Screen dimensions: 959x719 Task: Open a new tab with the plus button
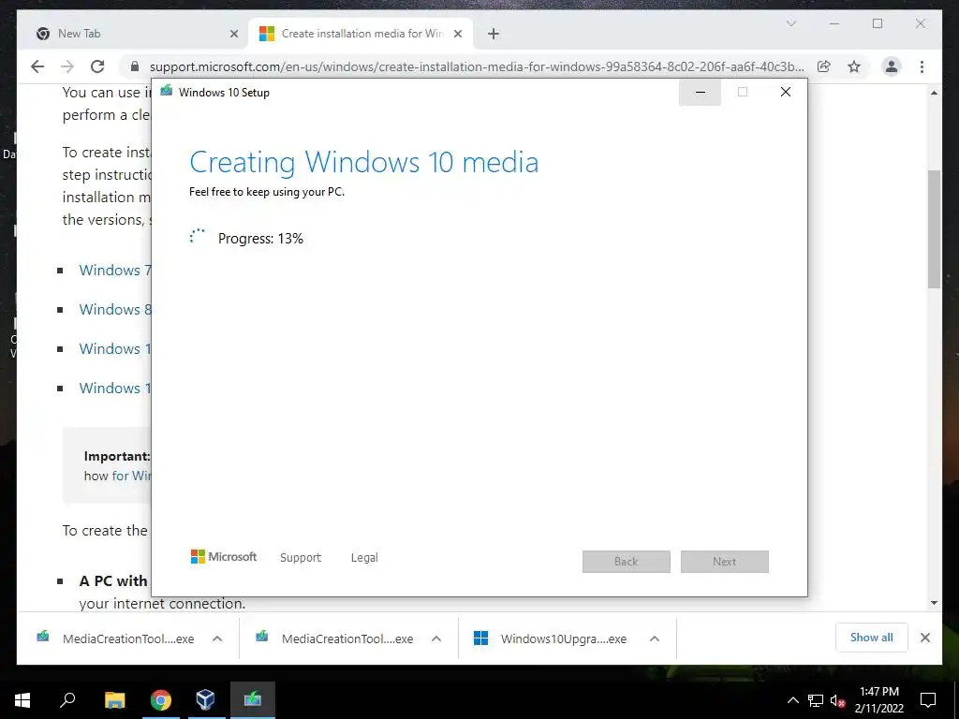494,35
